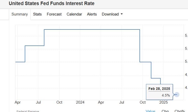188x112 pixels.
Task: Select the Alerts tab
Action: (92, 14)
